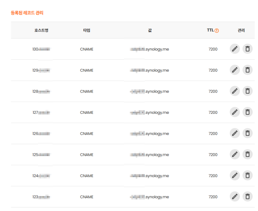Click CNAME type in the 130 row
The height and width of the screenshot is (211, 258).
point(87,49)
